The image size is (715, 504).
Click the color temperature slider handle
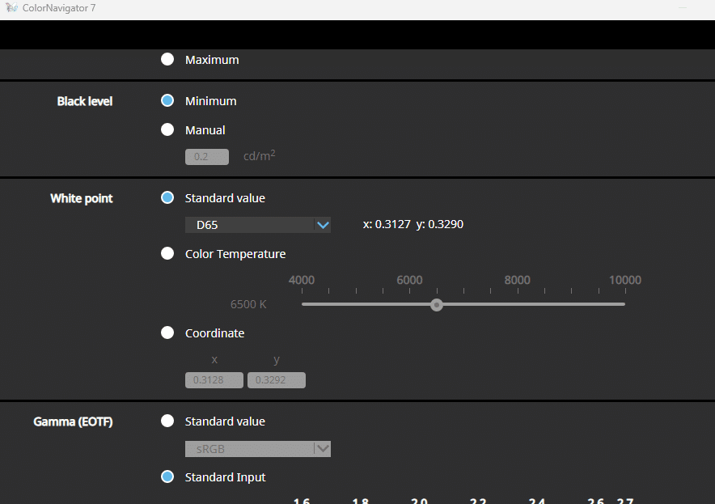437,305
